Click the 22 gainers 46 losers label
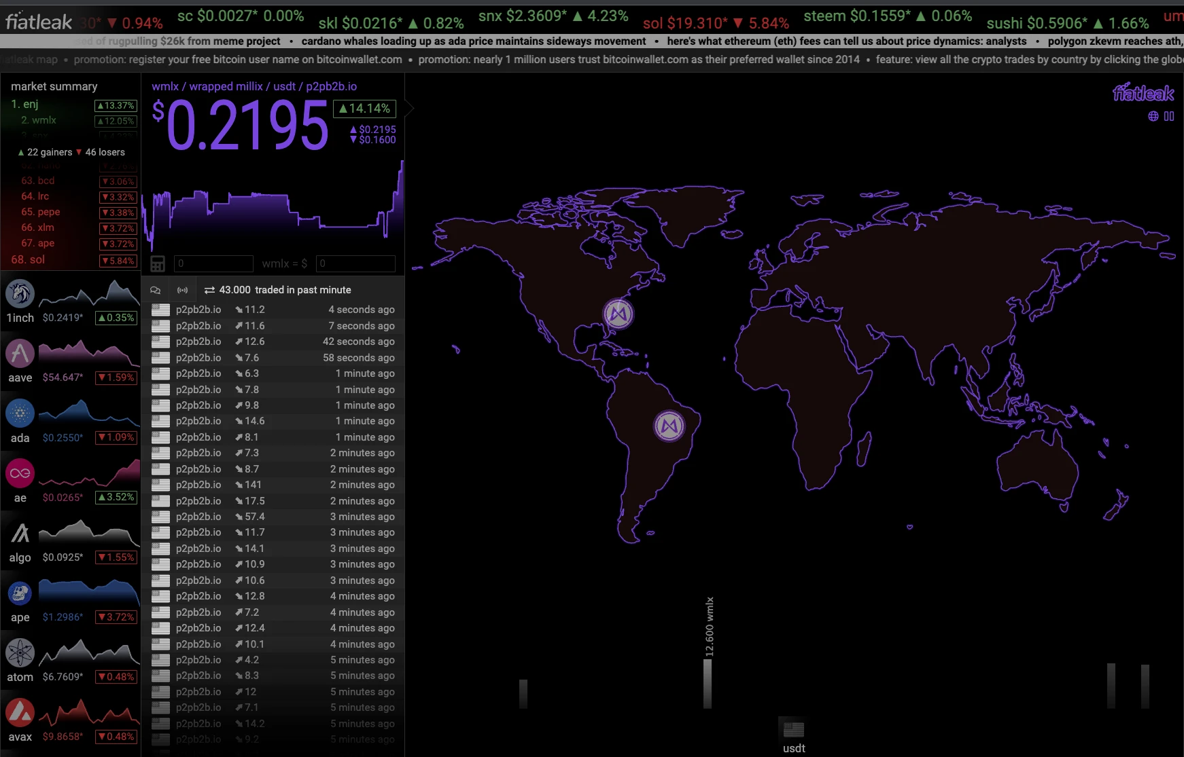 [71, 152]
